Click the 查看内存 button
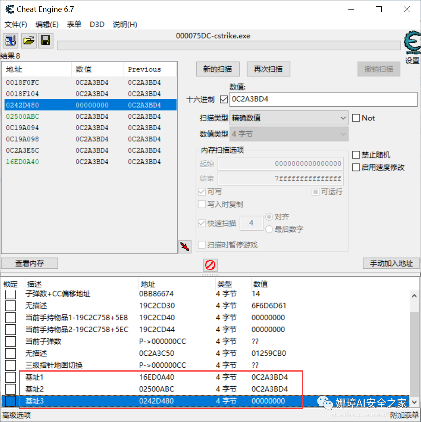 click(x=30, y=263)
